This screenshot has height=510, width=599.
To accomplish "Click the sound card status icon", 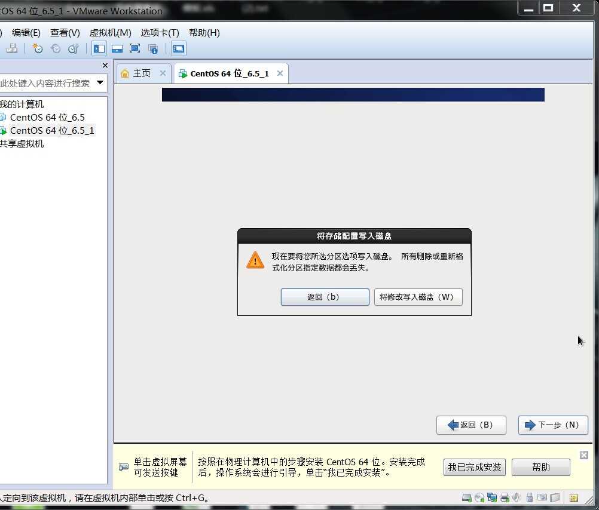I will [x=517, y=497].
